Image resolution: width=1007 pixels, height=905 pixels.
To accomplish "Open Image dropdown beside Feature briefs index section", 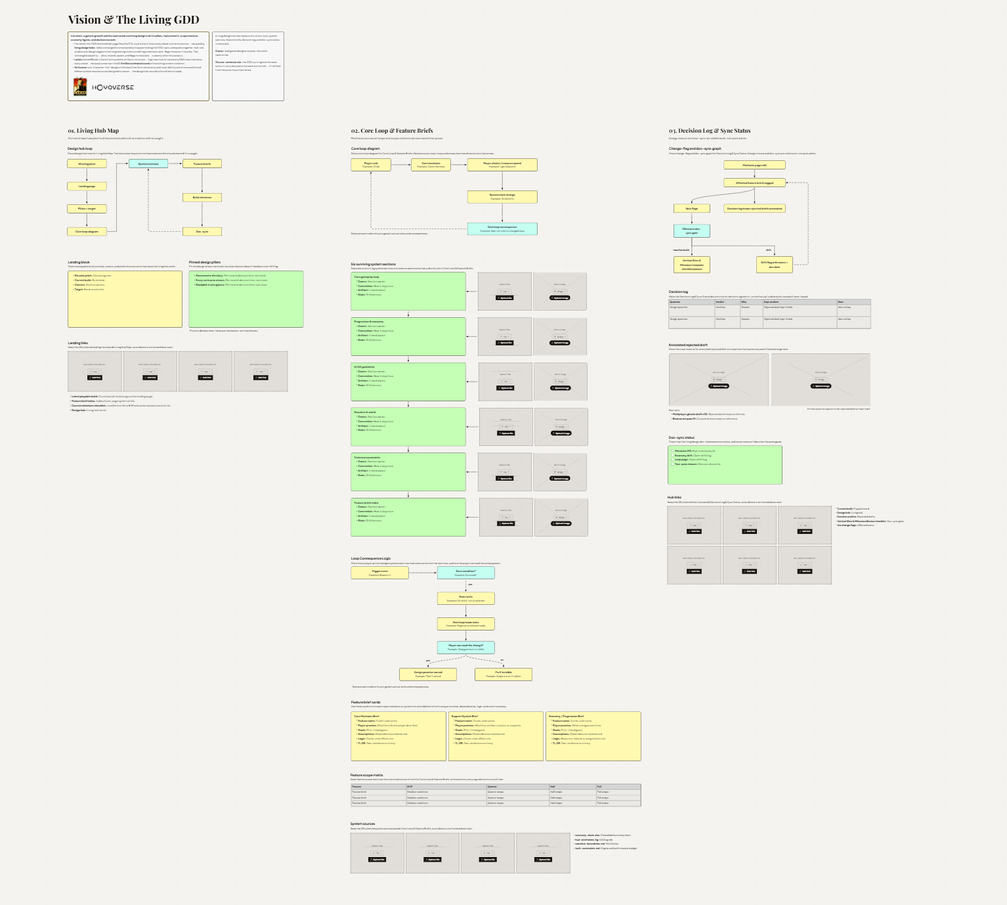I will click(561, 518).
